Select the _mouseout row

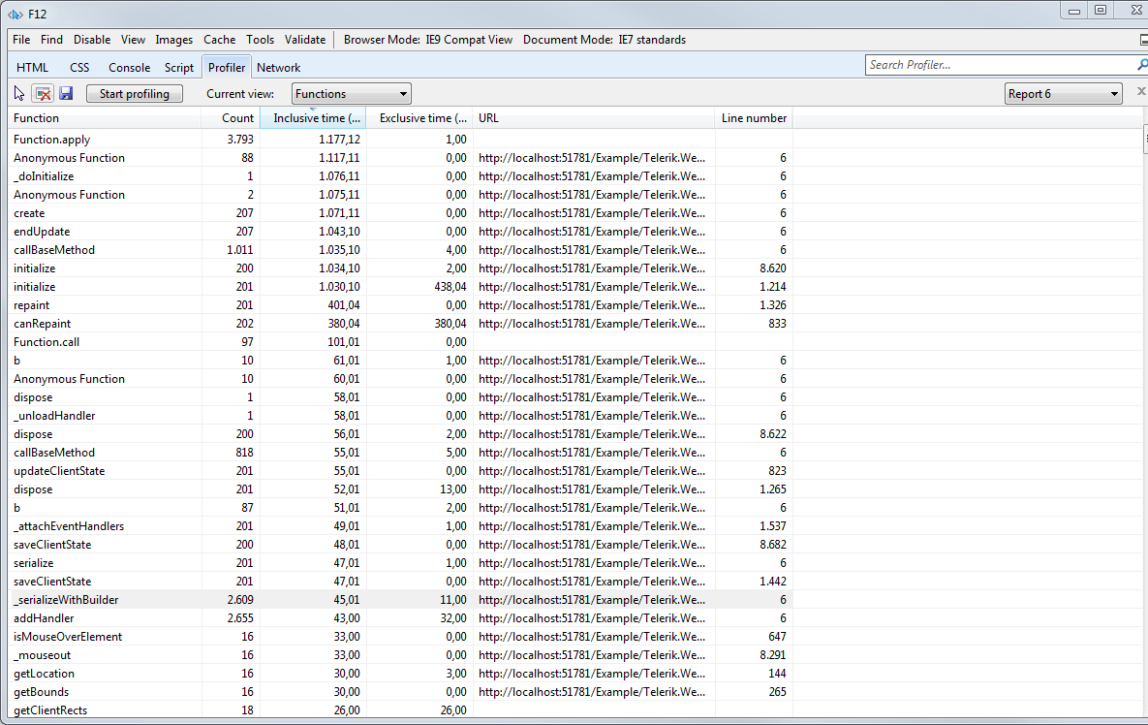400,655
